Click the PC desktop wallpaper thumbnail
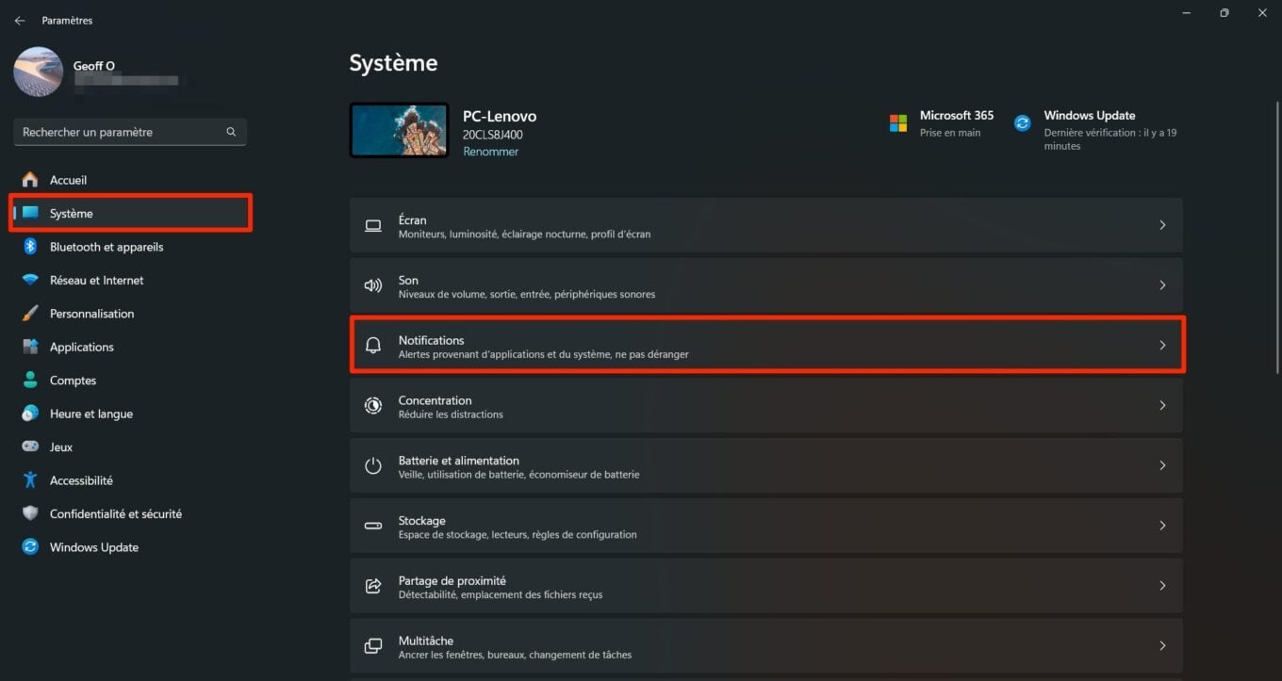Screen dimensions: 1282x681 tap(399, 130)
